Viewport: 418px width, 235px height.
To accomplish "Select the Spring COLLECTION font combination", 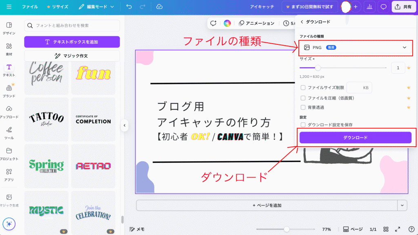I will [x=47, y=166].
